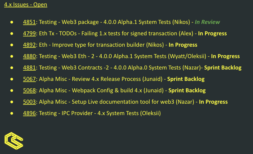
Task: Open issue link 4799
Action: [x=30, y=34]
